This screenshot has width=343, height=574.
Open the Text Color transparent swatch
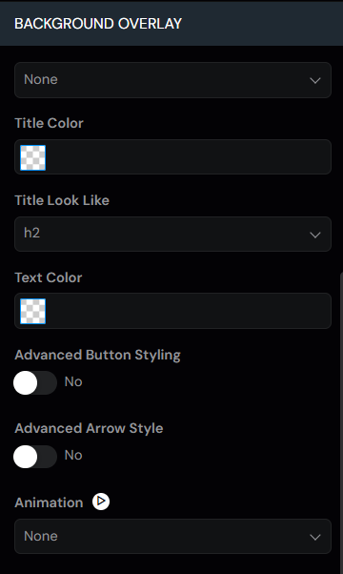[33, 311]
